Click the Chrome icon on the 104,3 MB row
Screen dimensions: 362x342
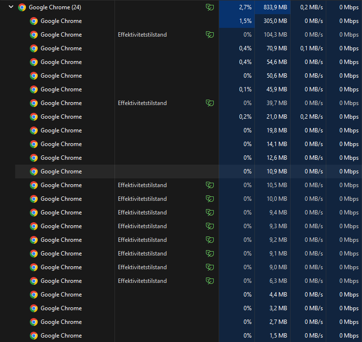[x=34, y=35]
